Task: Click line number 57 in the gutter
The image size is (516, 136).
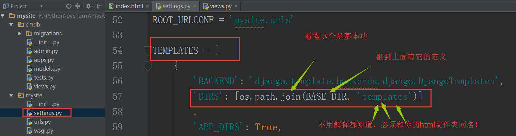Action: point(117,97)
